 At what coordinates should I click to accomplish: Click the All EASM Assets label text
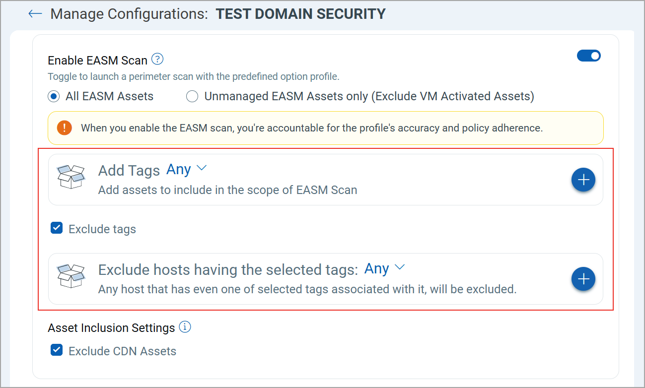(x=109, y=96)
